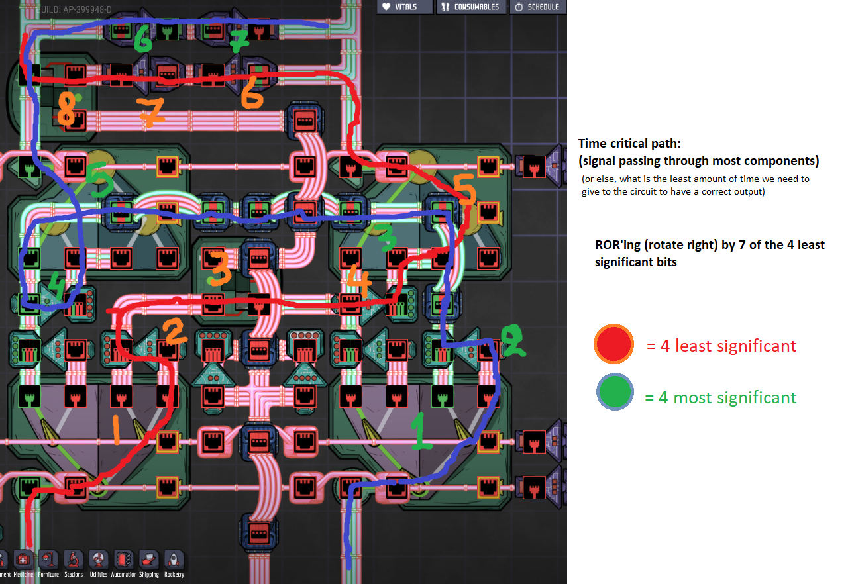This screenshot has height=584, width=850.
Task: Click the heart icon beside Vitals
Action: pos(386,7)
